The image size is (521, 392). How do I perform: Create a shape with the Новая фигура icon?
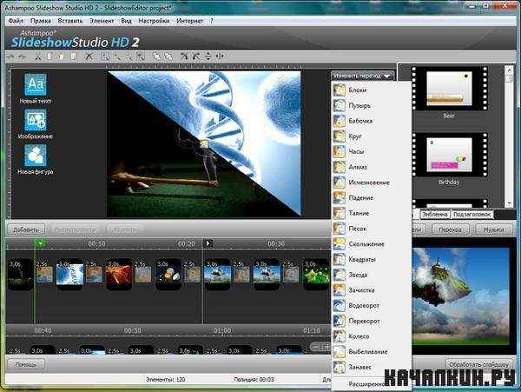pyautogui.click(x=36, y=159)
